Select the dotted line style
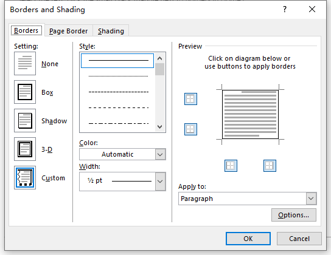This screenshot has width=331, height=255. click(118, 76)
